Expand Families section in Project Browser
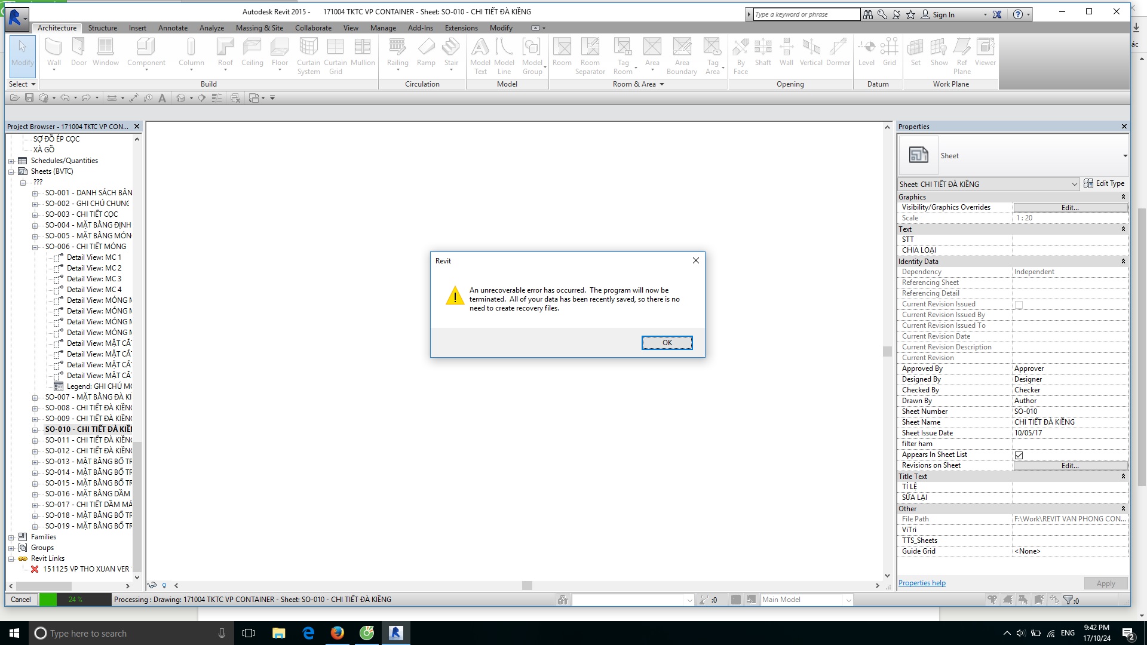This screenshot has width=1147, height=645. 11,536
